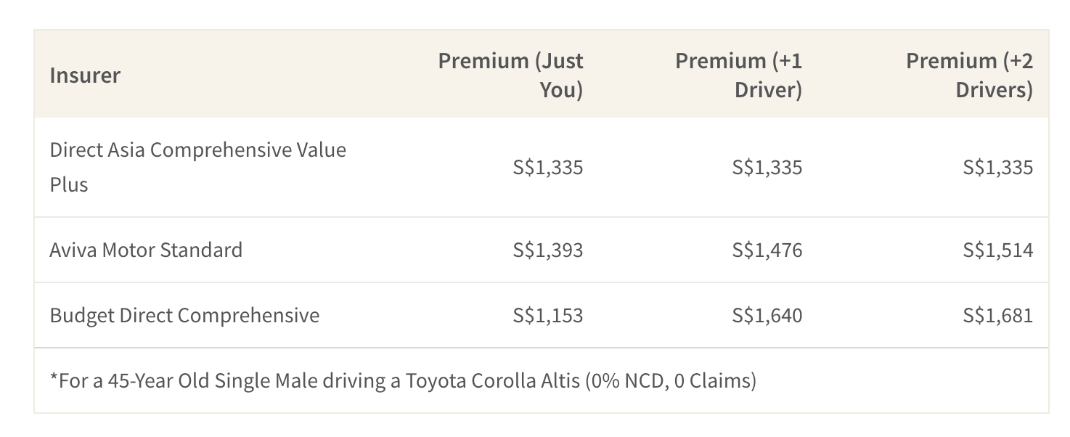Viewport: 1070px width, 437px height.
Task: Click the Insurer column header
Action: 85,75
